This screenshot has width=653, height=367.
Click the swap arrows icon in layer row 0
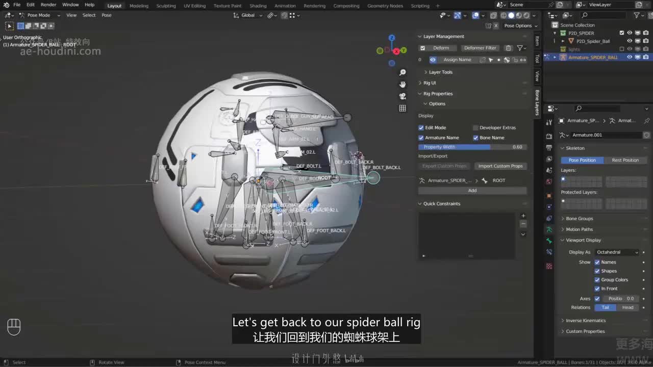point(523,60)
